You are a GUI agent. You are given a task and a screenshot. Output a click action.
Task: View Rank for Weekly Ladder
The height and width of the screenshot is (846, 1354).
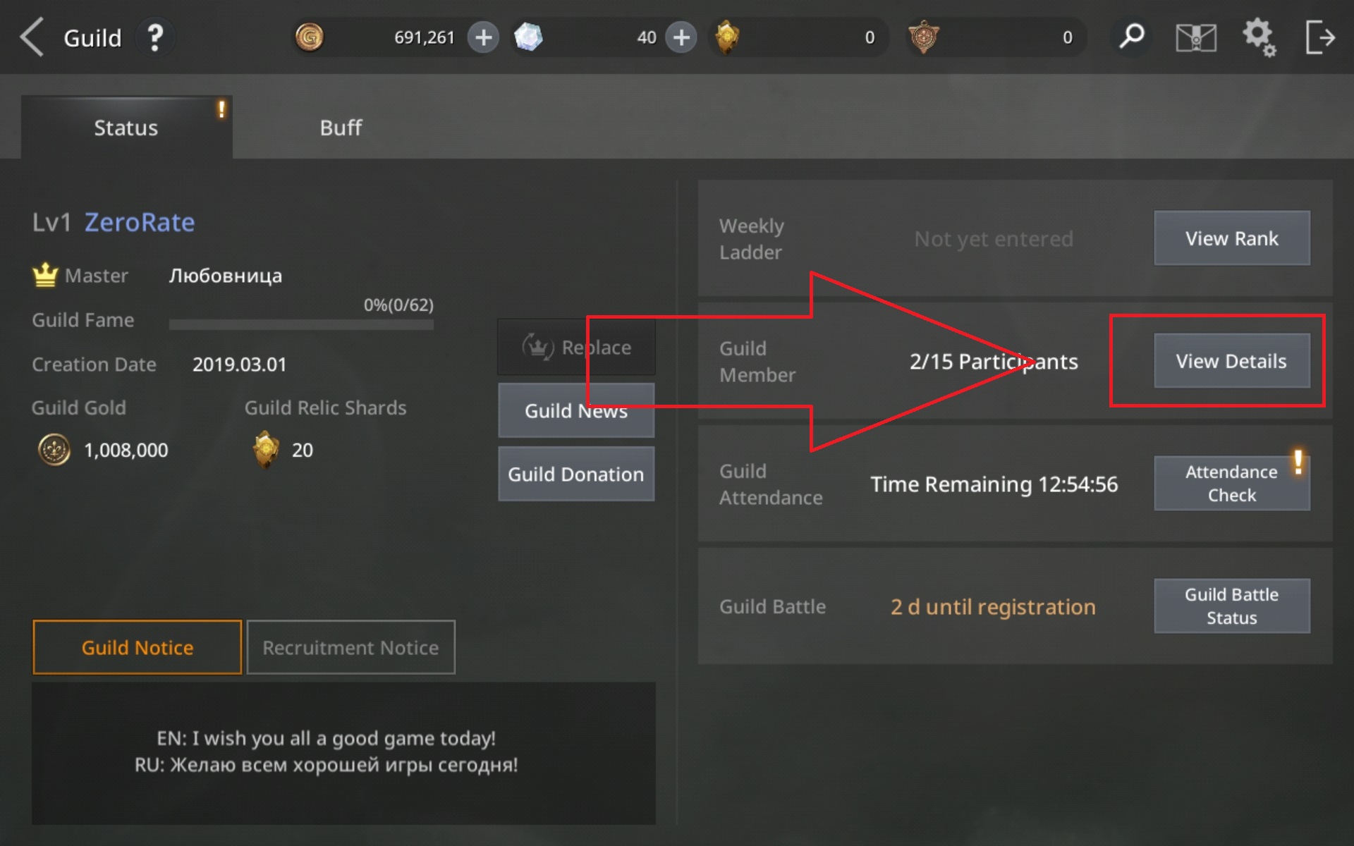[1231, 238]
